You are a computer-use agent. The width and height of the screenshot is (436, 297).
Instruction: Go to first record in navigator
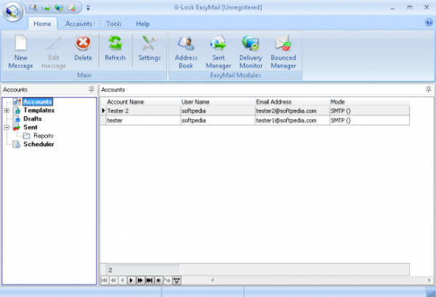click(x=104, y=280)
